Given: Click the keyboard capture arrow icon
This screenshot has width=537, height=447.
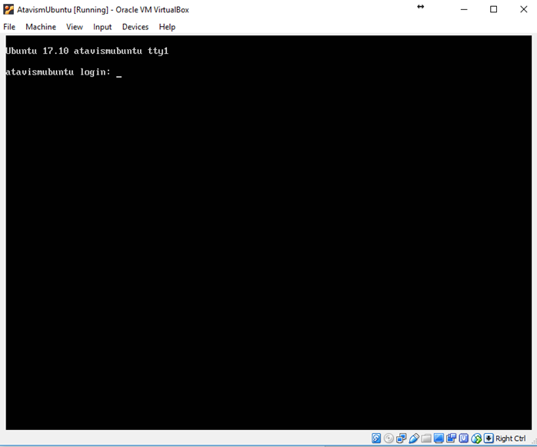Looking at the screenshot, I should tap(488, 439).
